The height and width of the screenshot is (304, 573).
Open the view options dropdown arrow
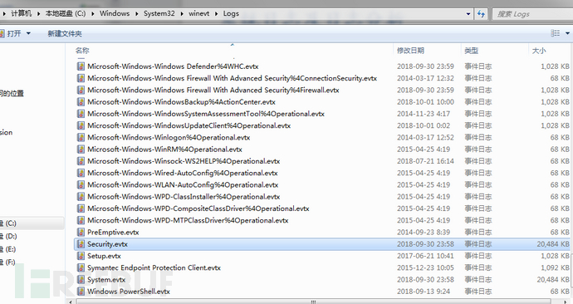pos(567,33)
